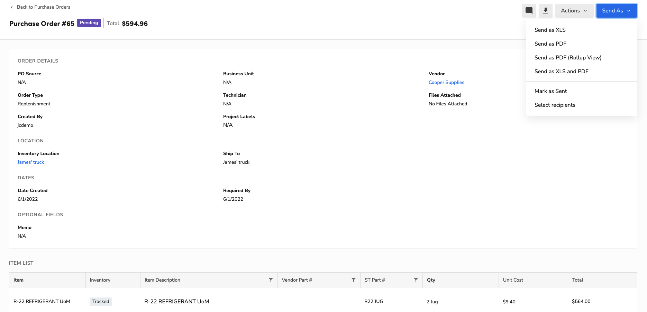This screenshot has height=312, width=647.
Task: Click the Tracked badge on the refrigerant item
Action: pyautogui.click(x=101, y=301)
